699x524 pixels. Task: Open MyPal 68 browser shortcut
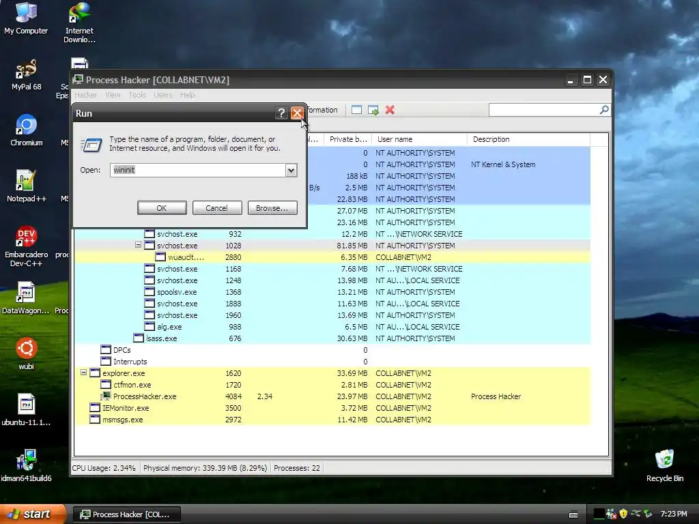point(26,75)
